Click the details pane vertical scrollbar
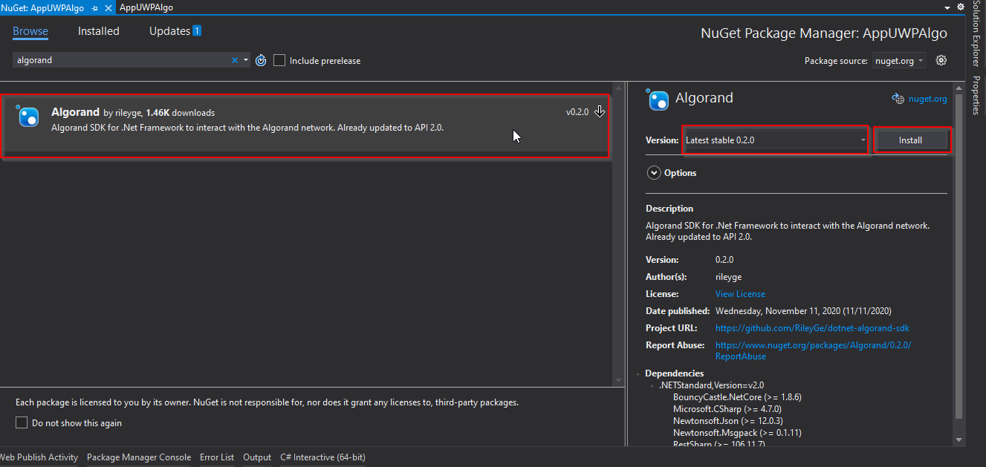986x467 pixels. 958,260
